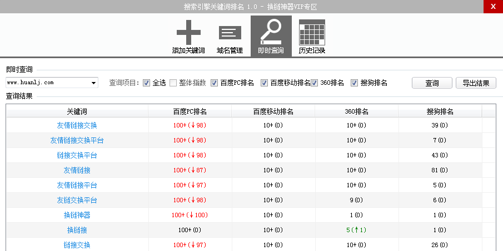Select the 100+ (↓100) Baidu PC cell
The height and width of the screenshot is (251, 503).
(190, 215)
